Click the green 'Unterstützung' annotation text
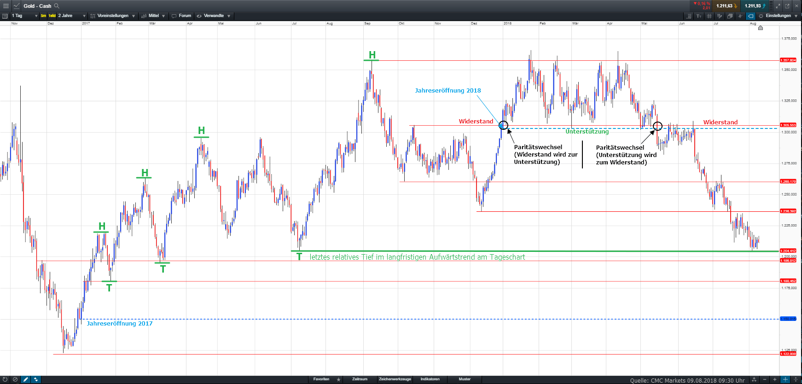The height and width of the screenshot is (384, 802). [587, 132]
